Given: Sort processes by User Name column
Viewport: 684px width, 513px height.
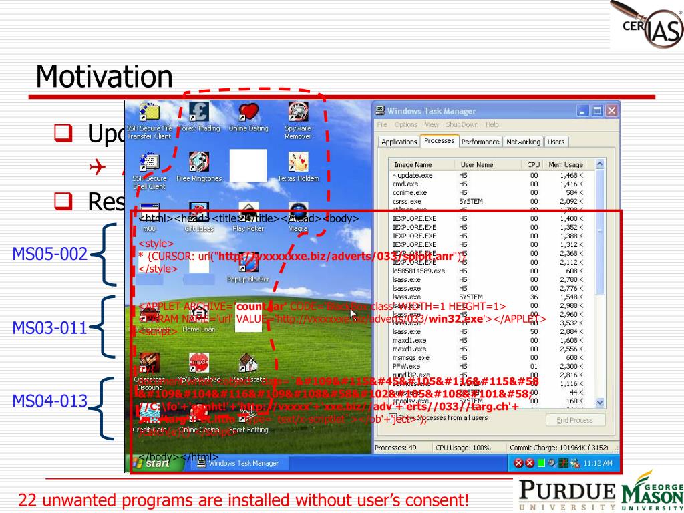Looking at the screenshot, I should (x=488, y=164).
